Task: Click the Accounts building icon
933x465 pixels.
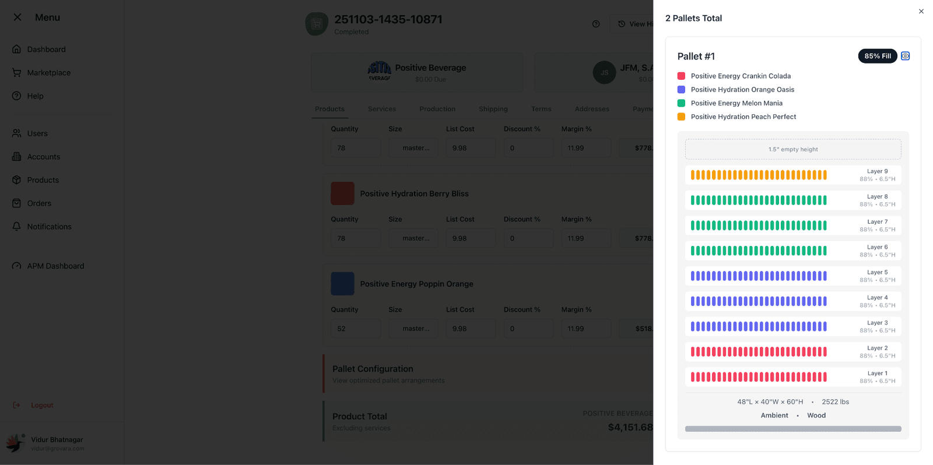Action: click(x=16, y=156)
